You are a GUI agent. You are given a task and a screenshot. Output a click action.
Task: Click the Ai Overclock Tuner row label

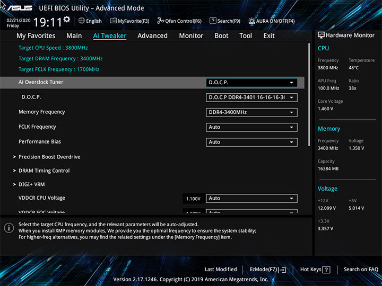coord(41,82)
